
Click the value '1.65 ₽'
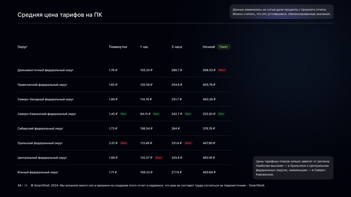pos(113,85)
